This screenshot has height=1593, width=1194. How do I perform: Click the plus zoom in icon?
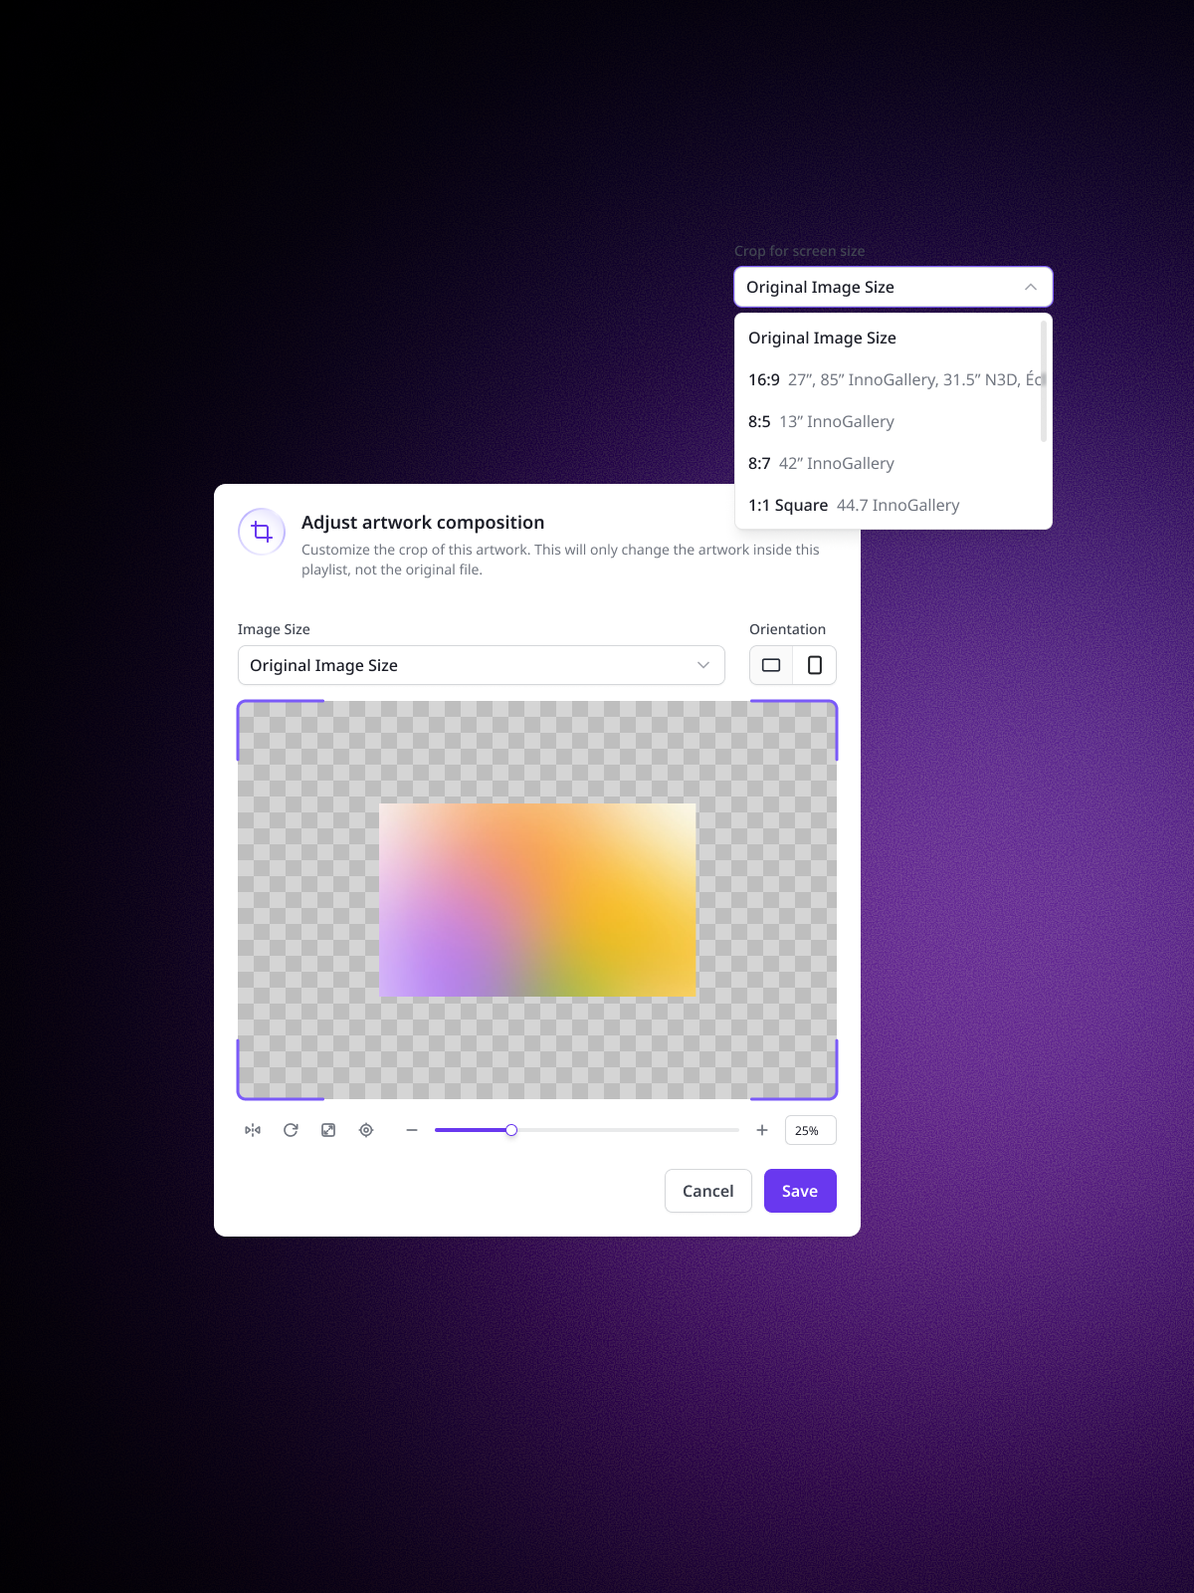pyautogui.click(x=762, y=1130)
